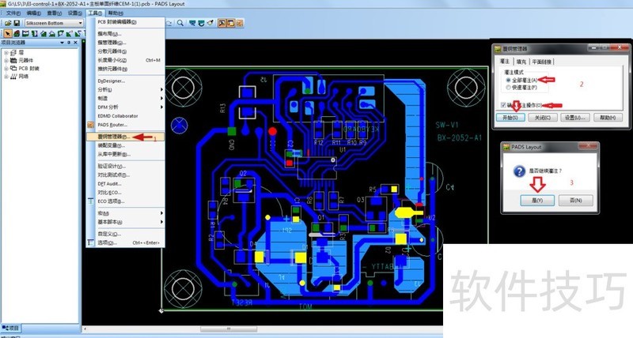
Task: Switch to 灌注 tab in 覆铜管理器
Action: 505,62
